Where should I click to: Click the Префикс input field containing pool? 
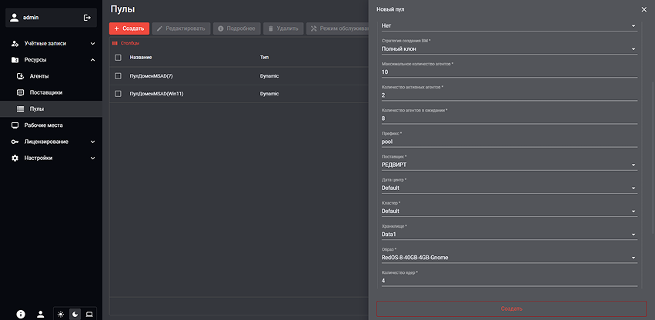pos(508,142)
